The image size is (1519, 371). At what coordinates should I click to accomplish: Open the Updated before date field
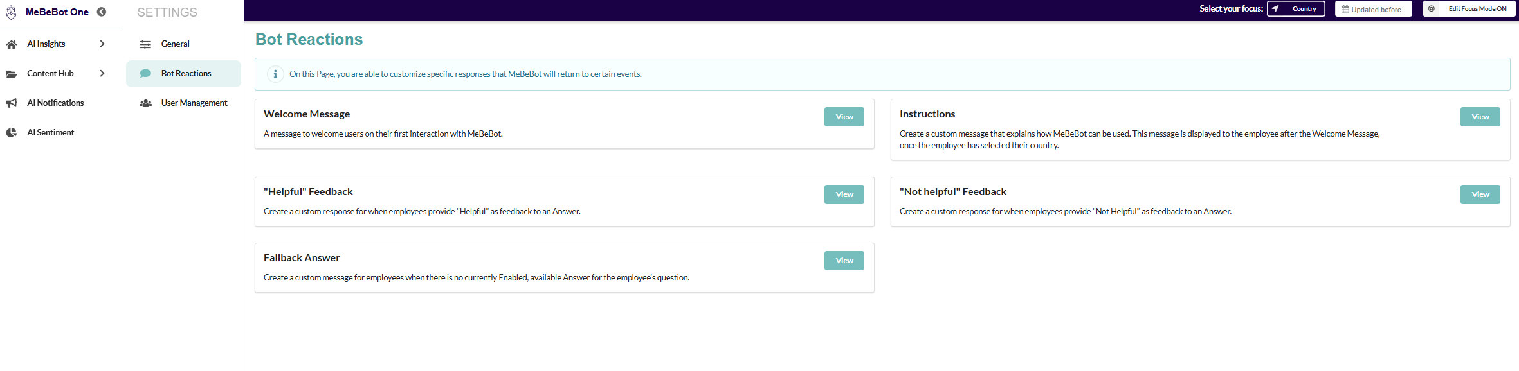1373,9
